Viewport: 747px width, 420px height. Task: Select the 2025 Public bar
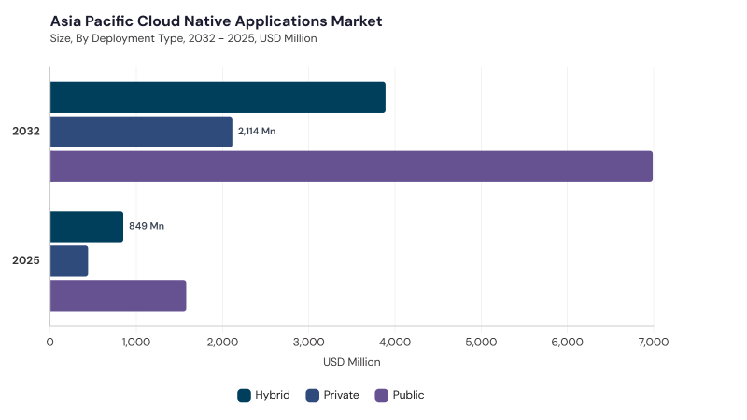click(119, 296)
